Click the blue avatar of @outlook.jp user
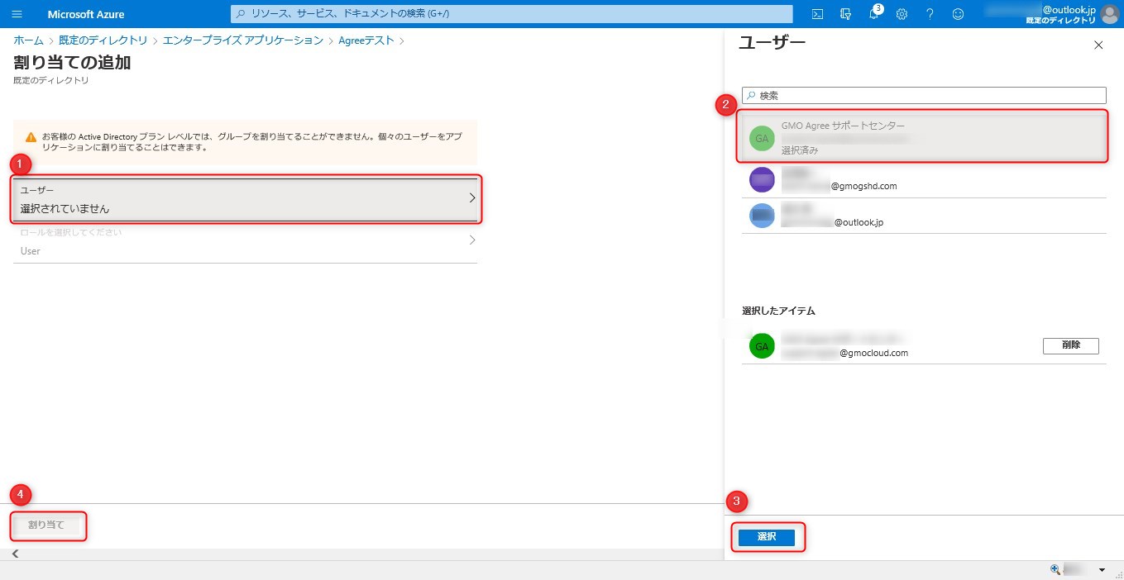 point(762,216)
